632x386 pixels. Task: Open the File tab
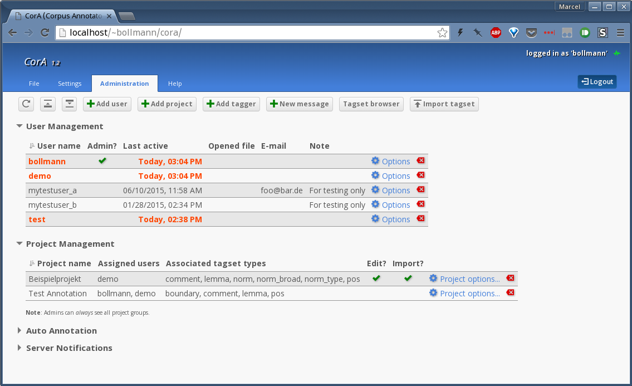point(34,84)
